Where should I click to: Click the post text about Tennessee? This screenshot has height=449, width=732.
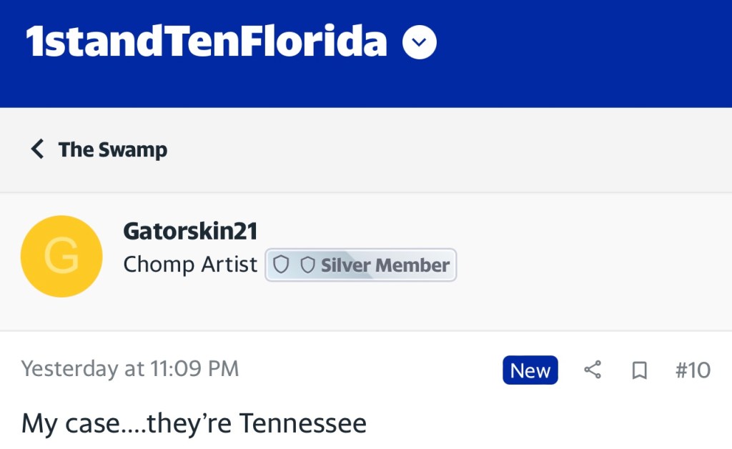click(x=194, y=423)
